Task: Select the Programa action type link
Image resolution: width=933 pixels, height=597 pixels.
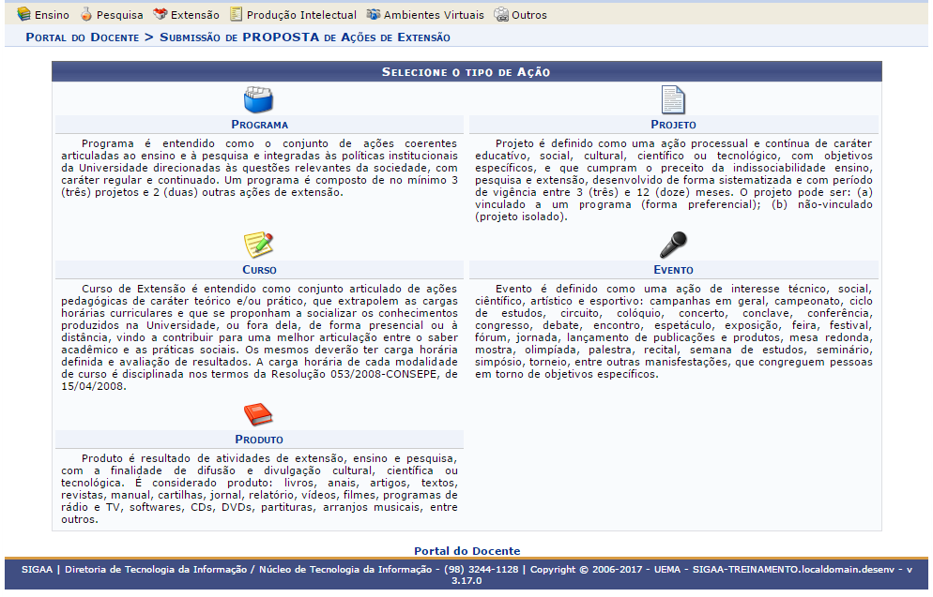Action: pyautogui.click(x=259, y=125)
